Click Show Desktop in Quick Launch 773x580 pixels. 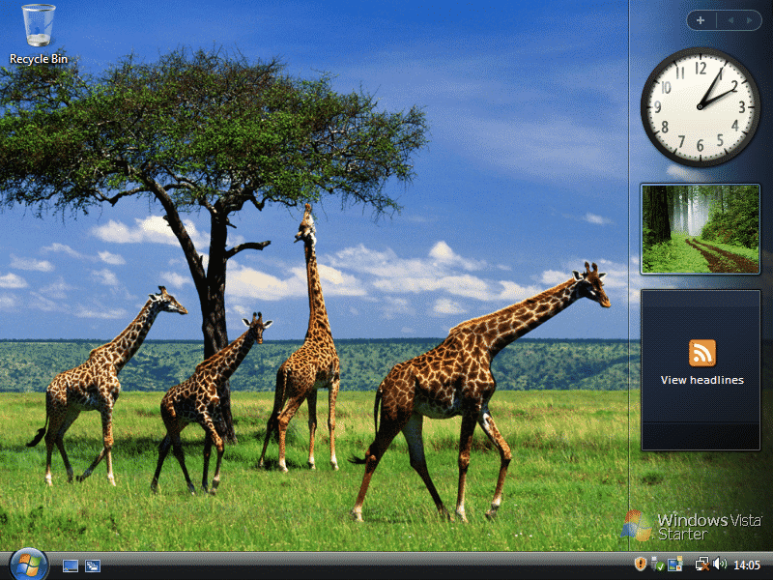[71, 565]
